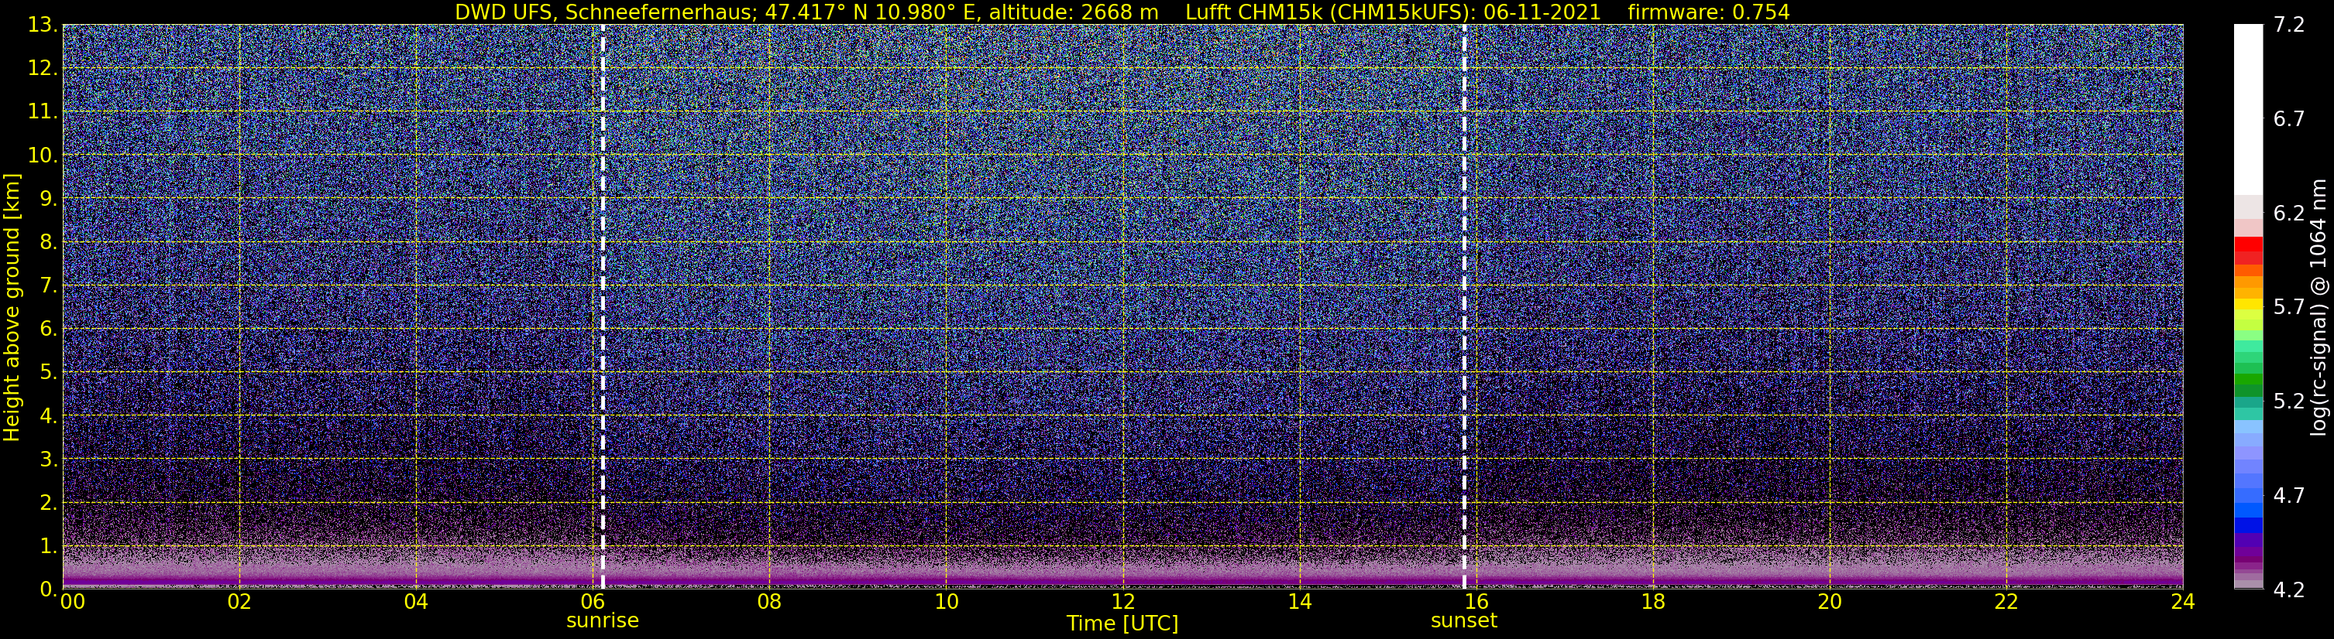Click the colorbar tick value 5.2
Viewport: 2334px width, 639px height.
tap(2289, 402)
